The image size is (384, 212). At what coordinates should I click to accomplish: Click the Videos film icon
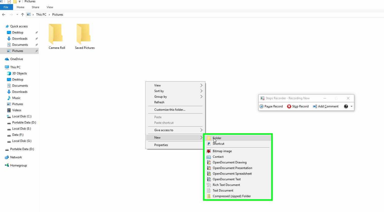coord(9,110)
